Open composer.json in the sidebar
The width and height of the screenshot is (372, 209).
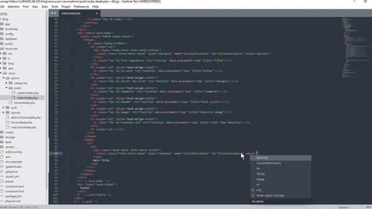point(15,186)
